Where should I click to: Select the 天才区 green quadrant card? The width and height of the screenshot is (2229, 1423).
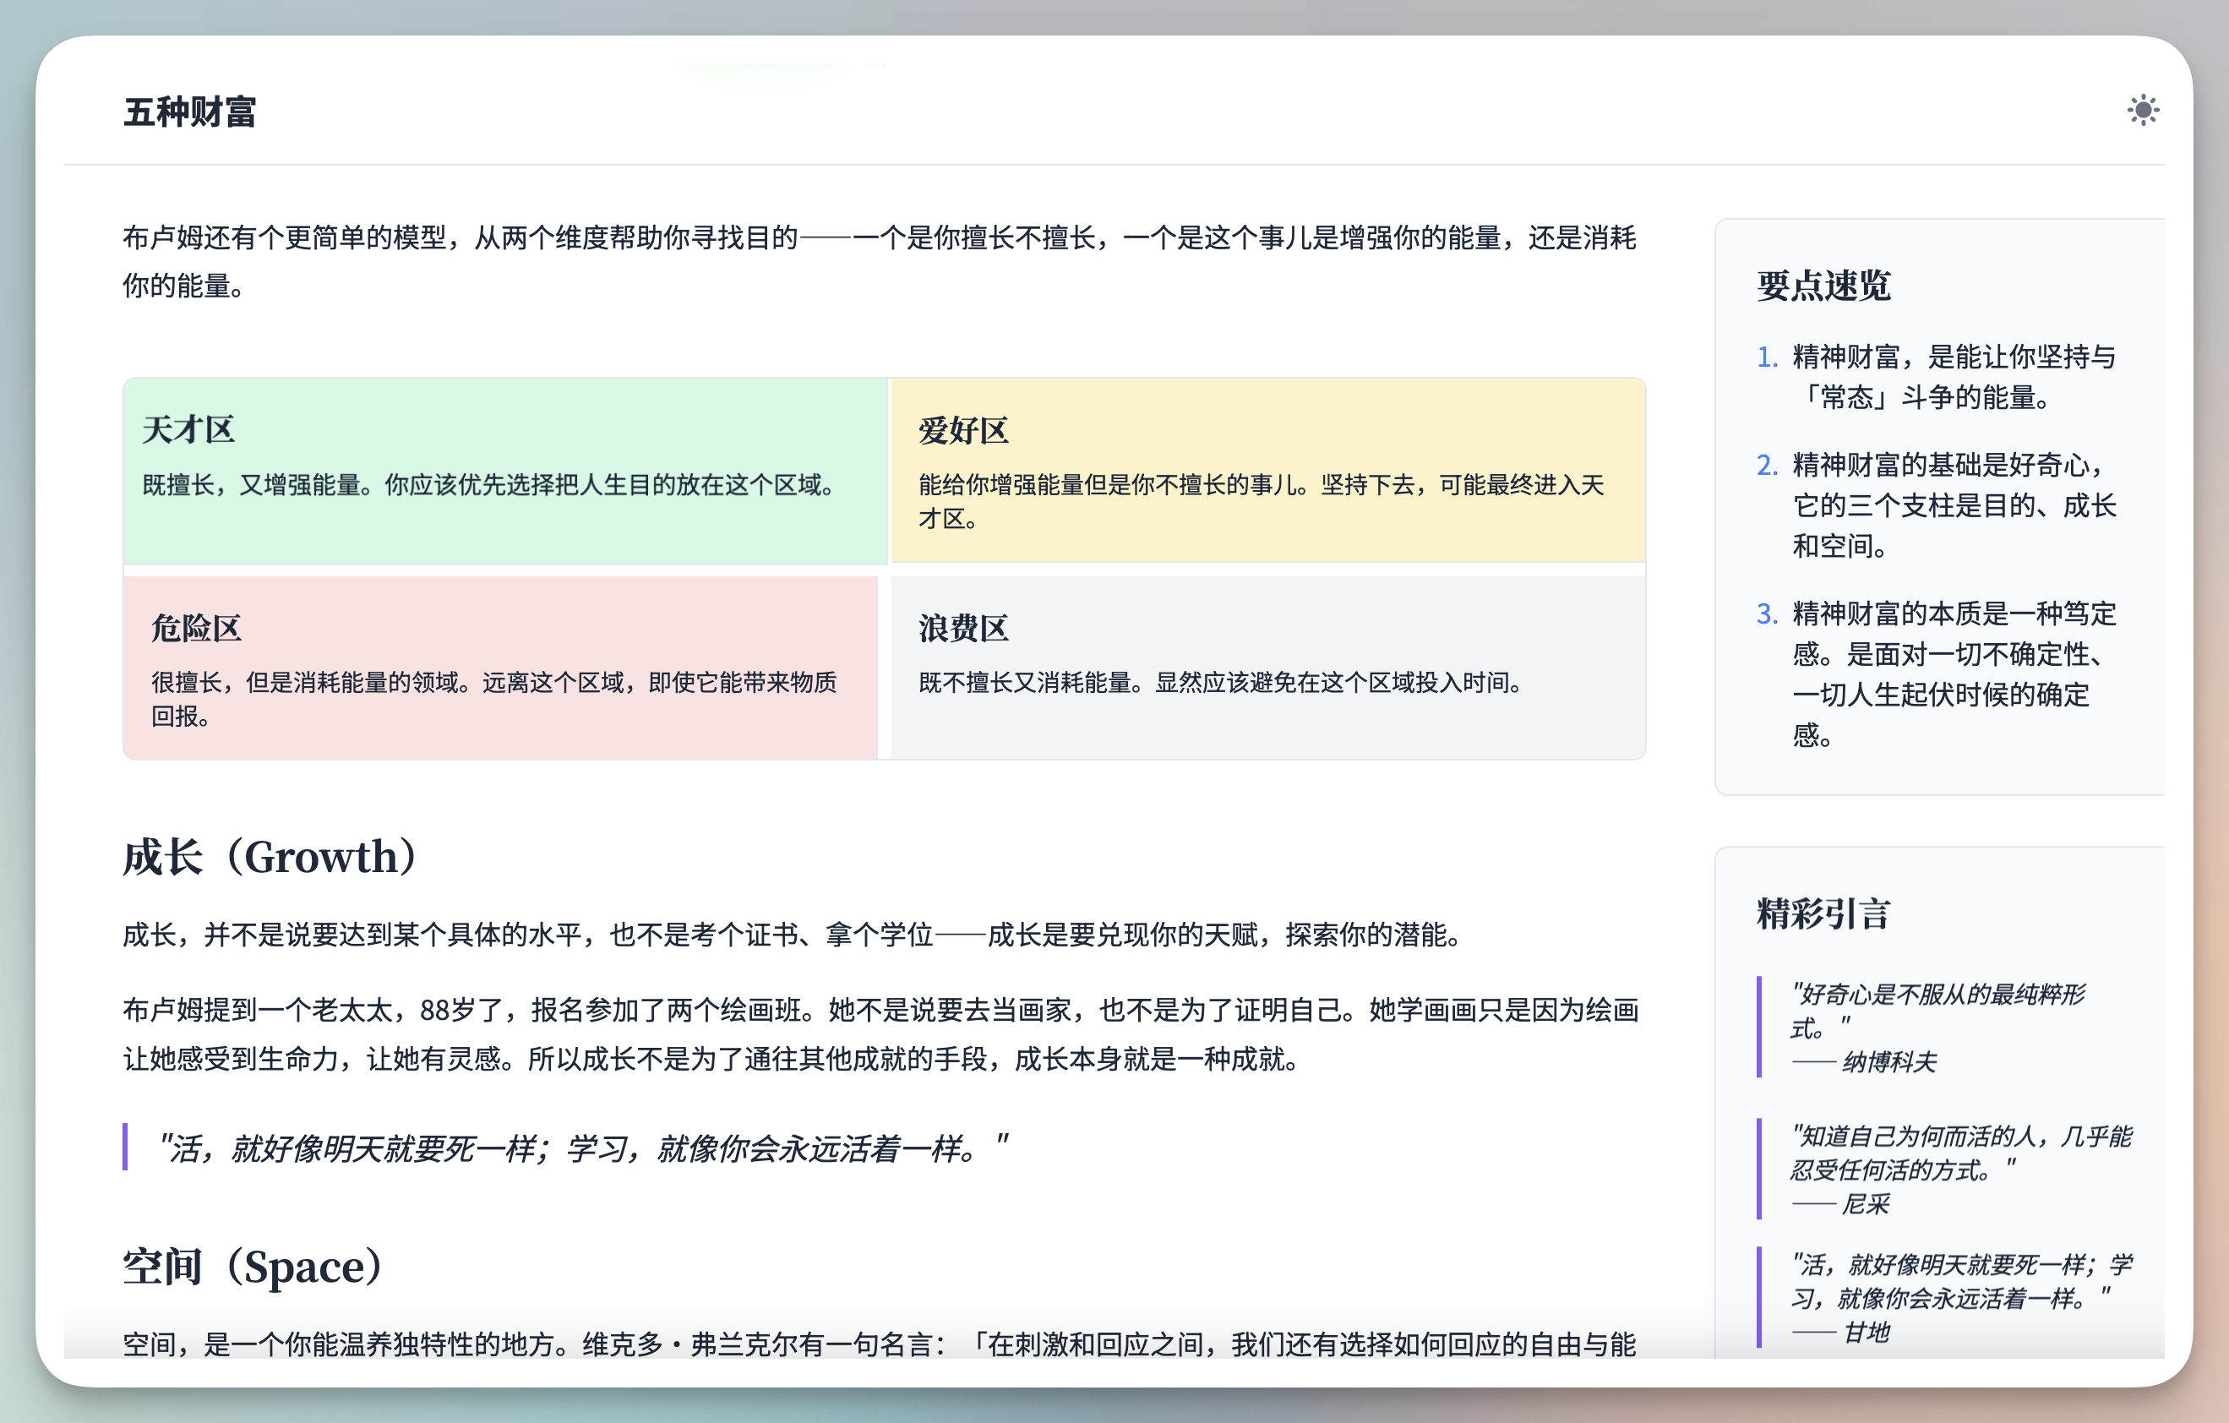point(505,471)
